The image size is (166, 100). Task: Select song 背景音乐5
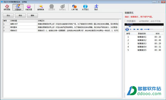(142, 50)
